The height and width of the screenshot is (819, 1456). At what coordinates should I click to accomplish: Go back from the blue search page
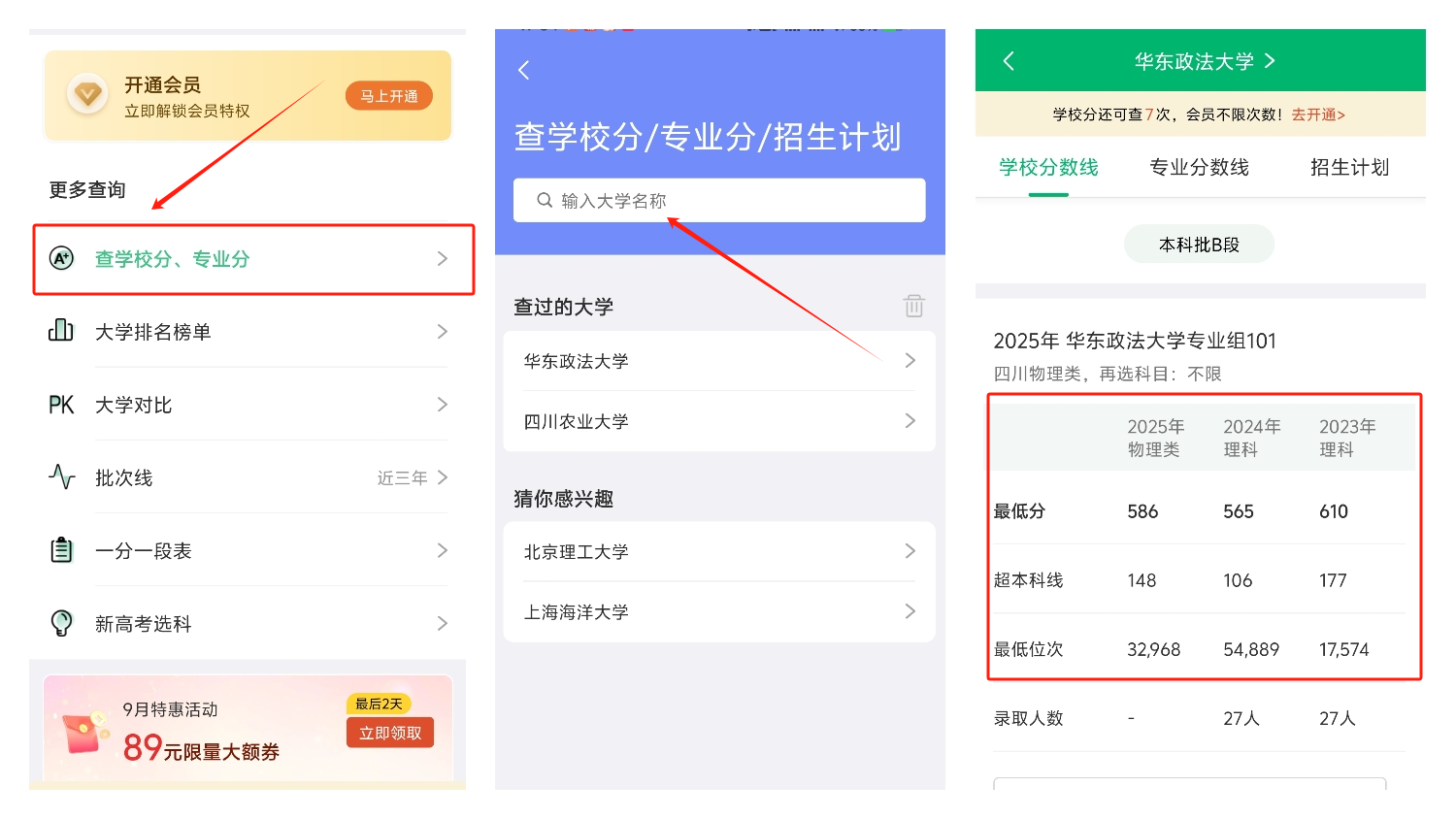[524, 70]
